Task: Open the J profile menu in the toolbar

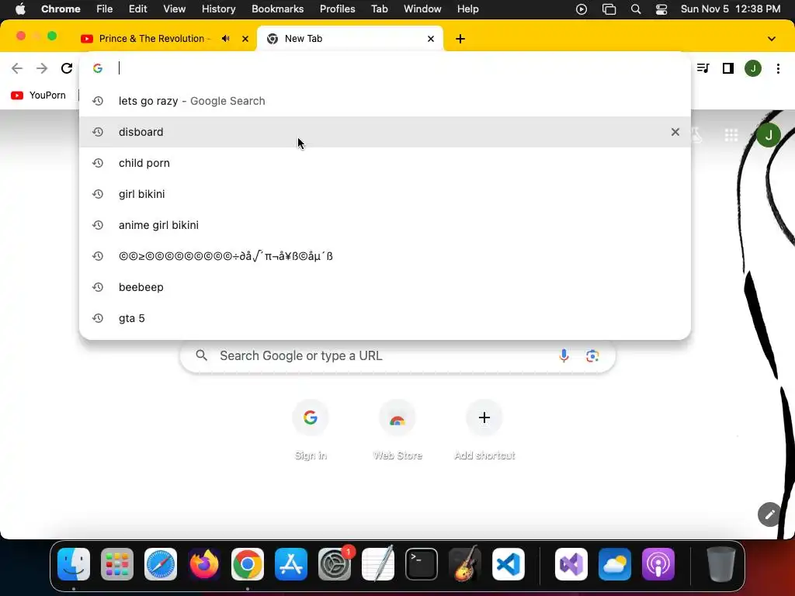Action: pyautogui.click(x=753, y=68)
